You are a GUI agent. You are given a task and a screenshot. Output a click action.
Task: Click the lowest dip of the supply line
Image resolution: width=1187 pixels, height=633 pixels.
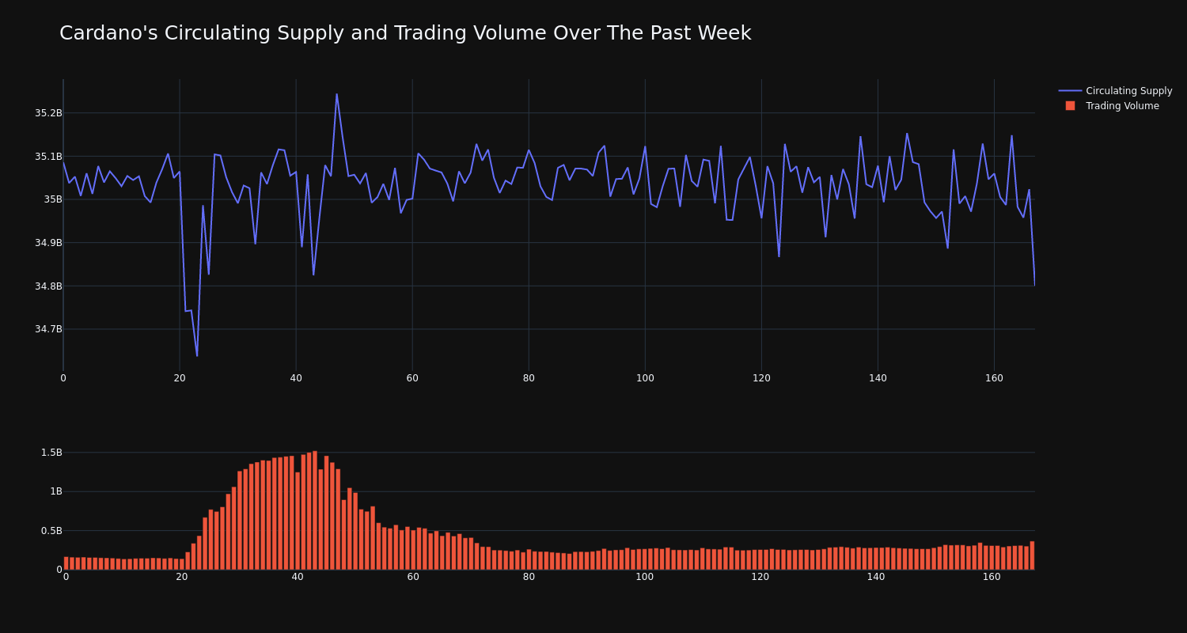click(197, 356)
